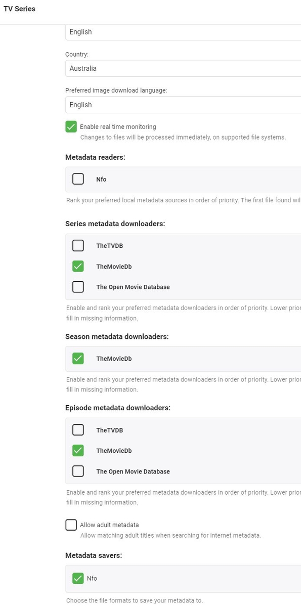
Task: Enable the Nfo metadata reader checkbox
Action: tap(78, 179)
